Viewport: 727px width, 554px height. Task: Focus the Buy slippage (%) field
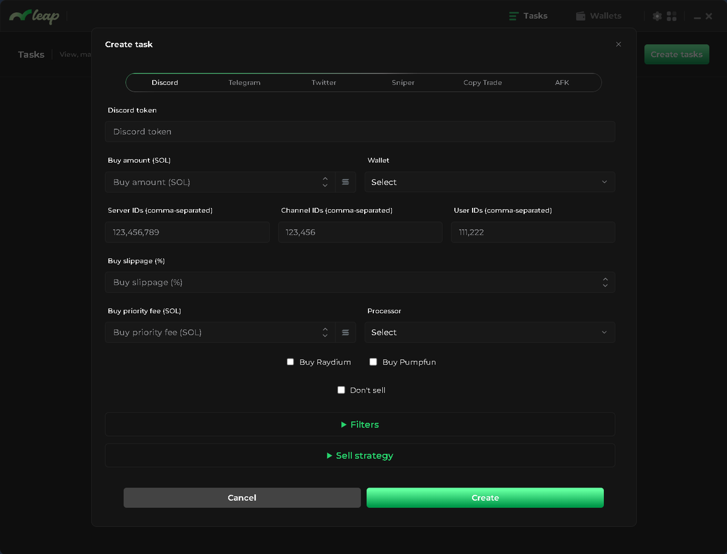360,282
